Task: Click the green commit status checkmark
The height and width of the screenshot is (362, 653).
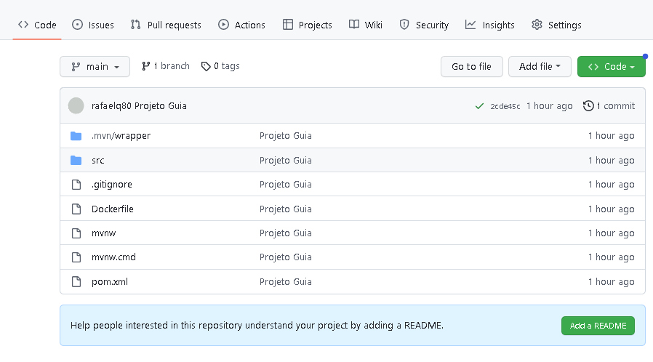Action: point(479,106)
